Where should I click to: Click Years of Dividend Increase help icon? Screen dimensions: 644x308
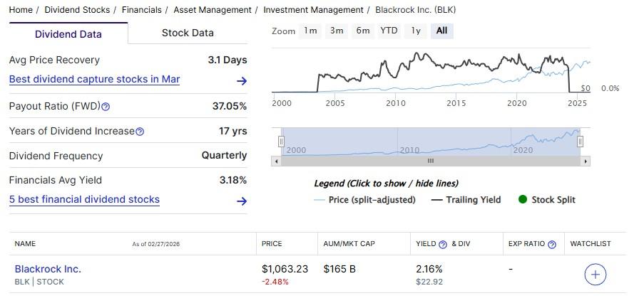click(140, 132)
